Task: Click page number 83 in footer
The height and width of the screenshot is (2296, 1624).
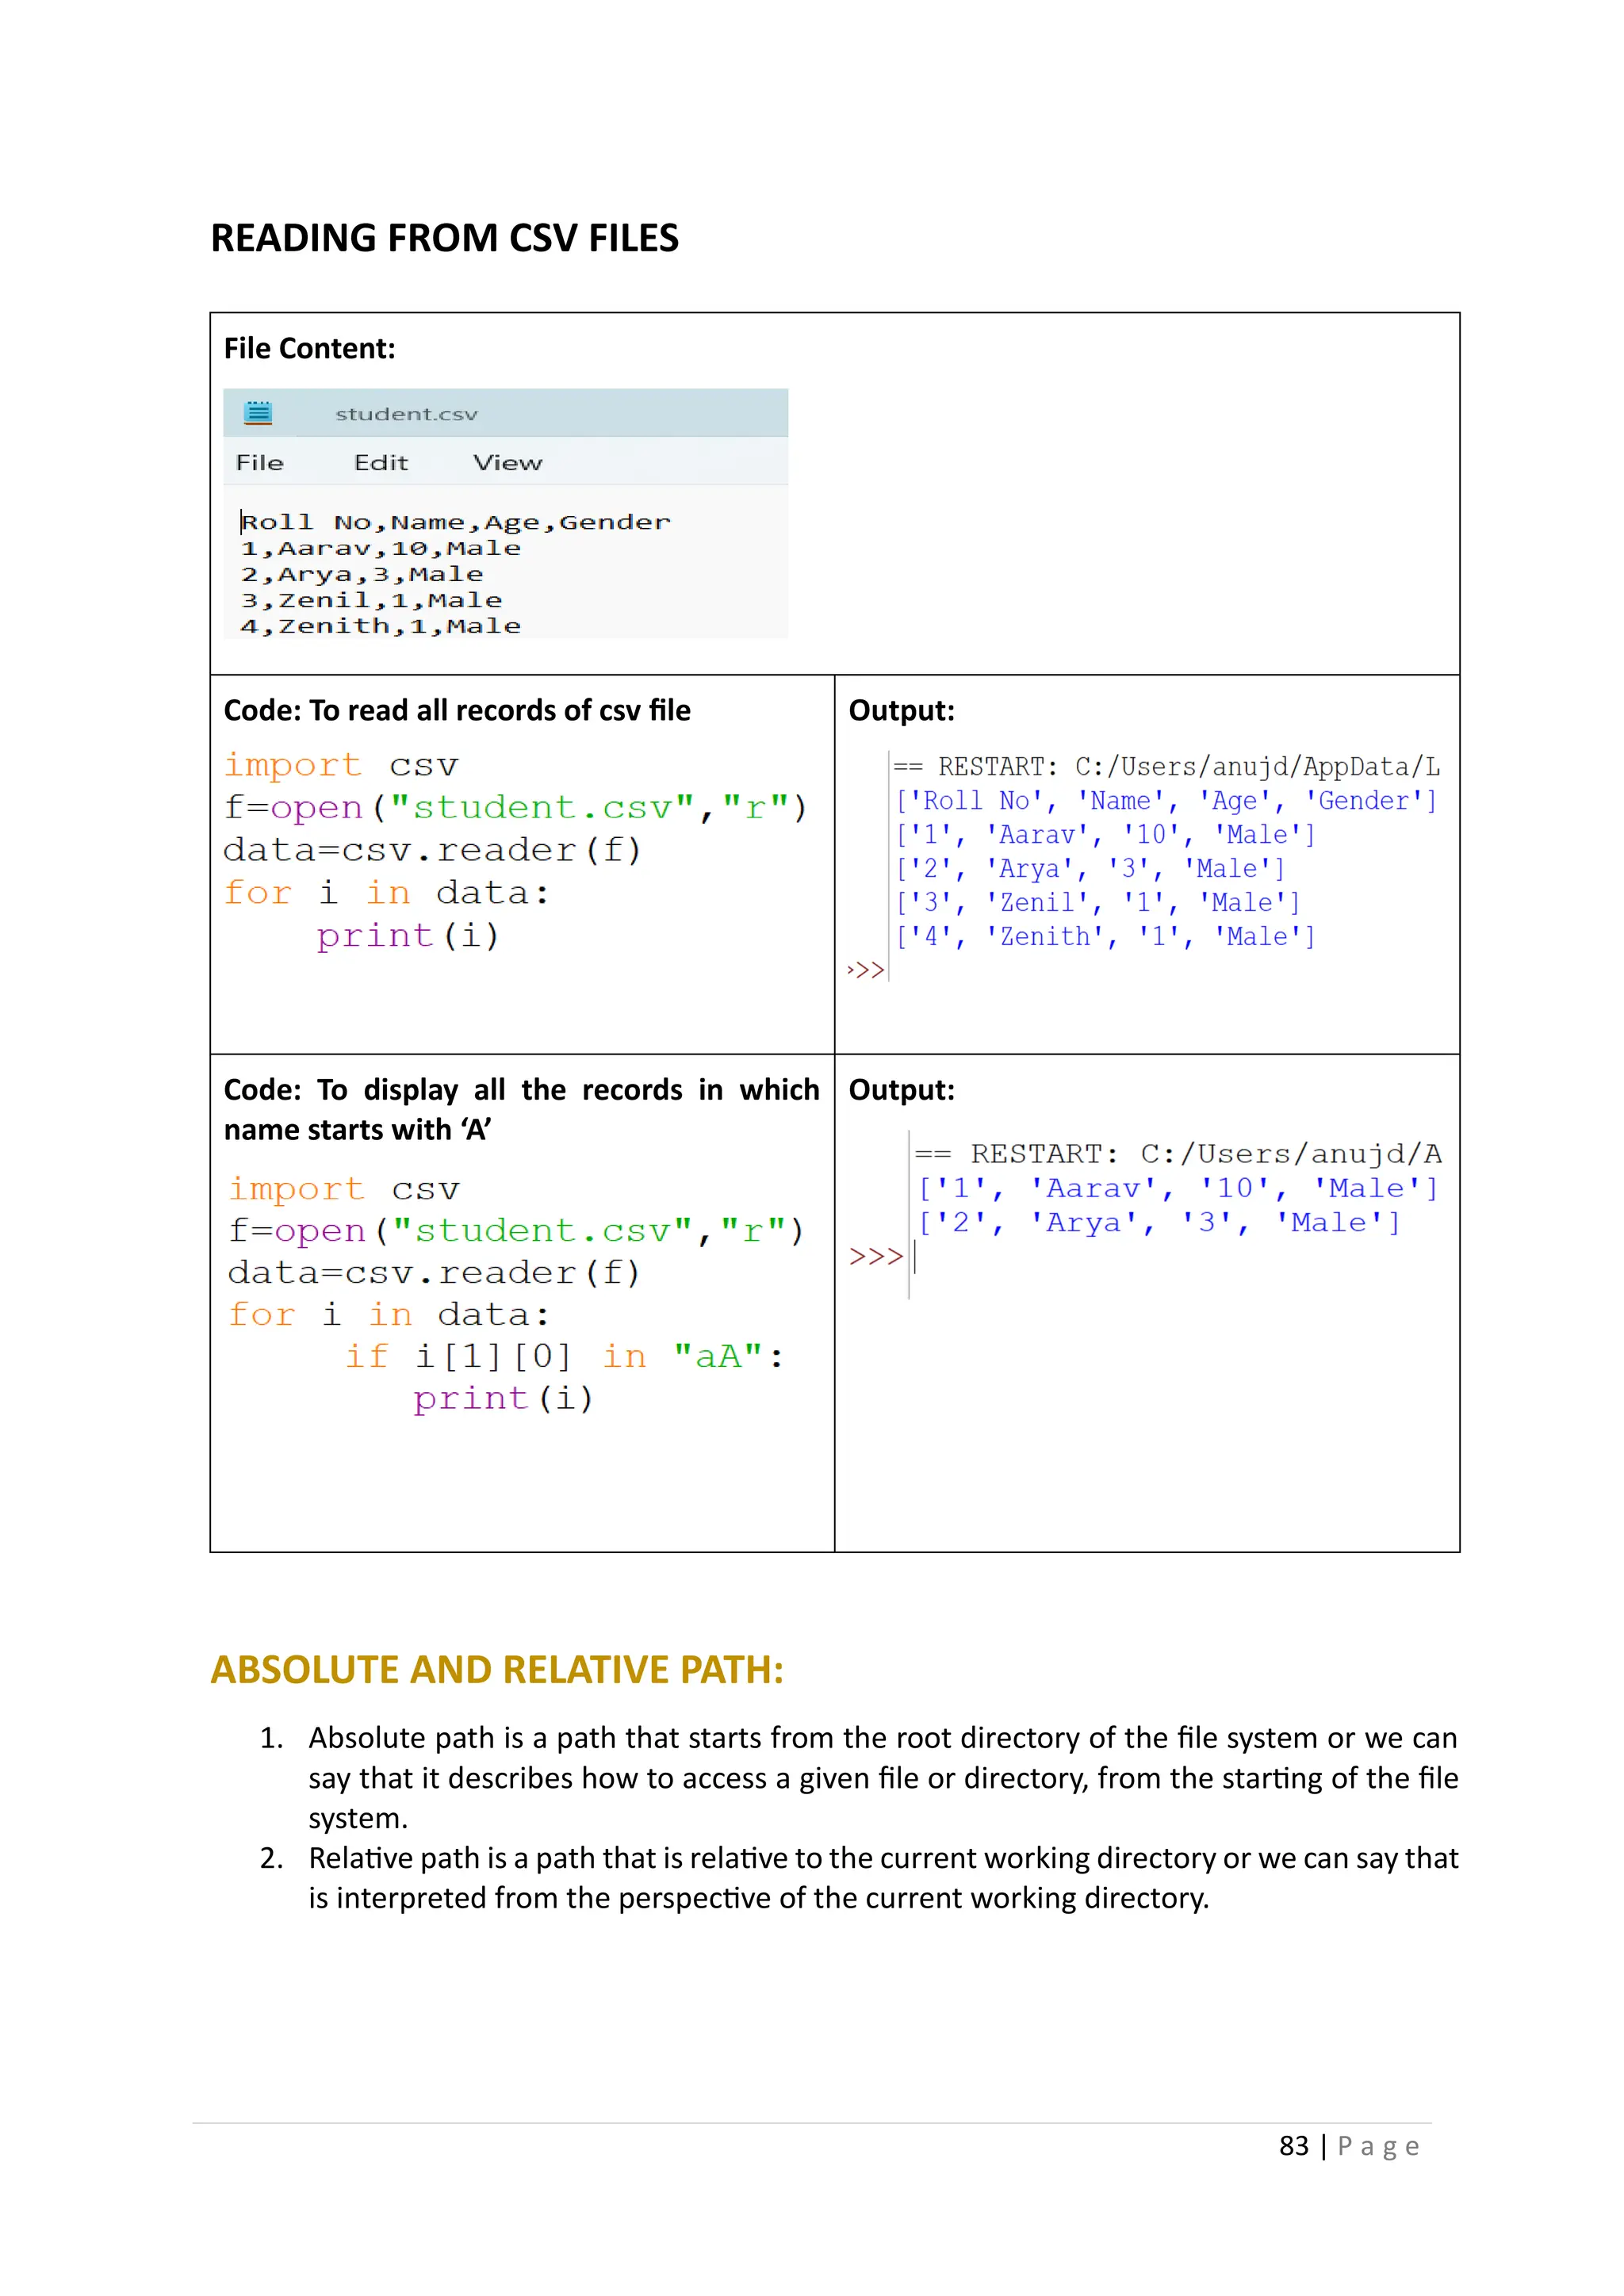Action: pyautogui.click(x=1293, y=2146)
